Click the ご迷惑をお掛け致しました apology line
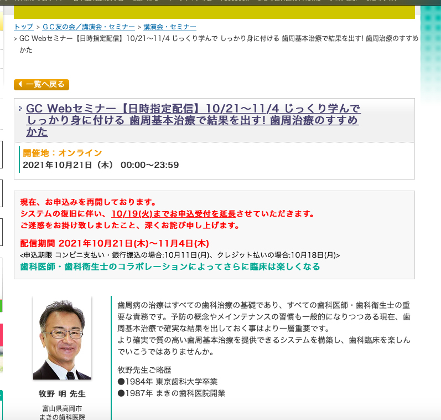441x420 pixels. [129, 226]
